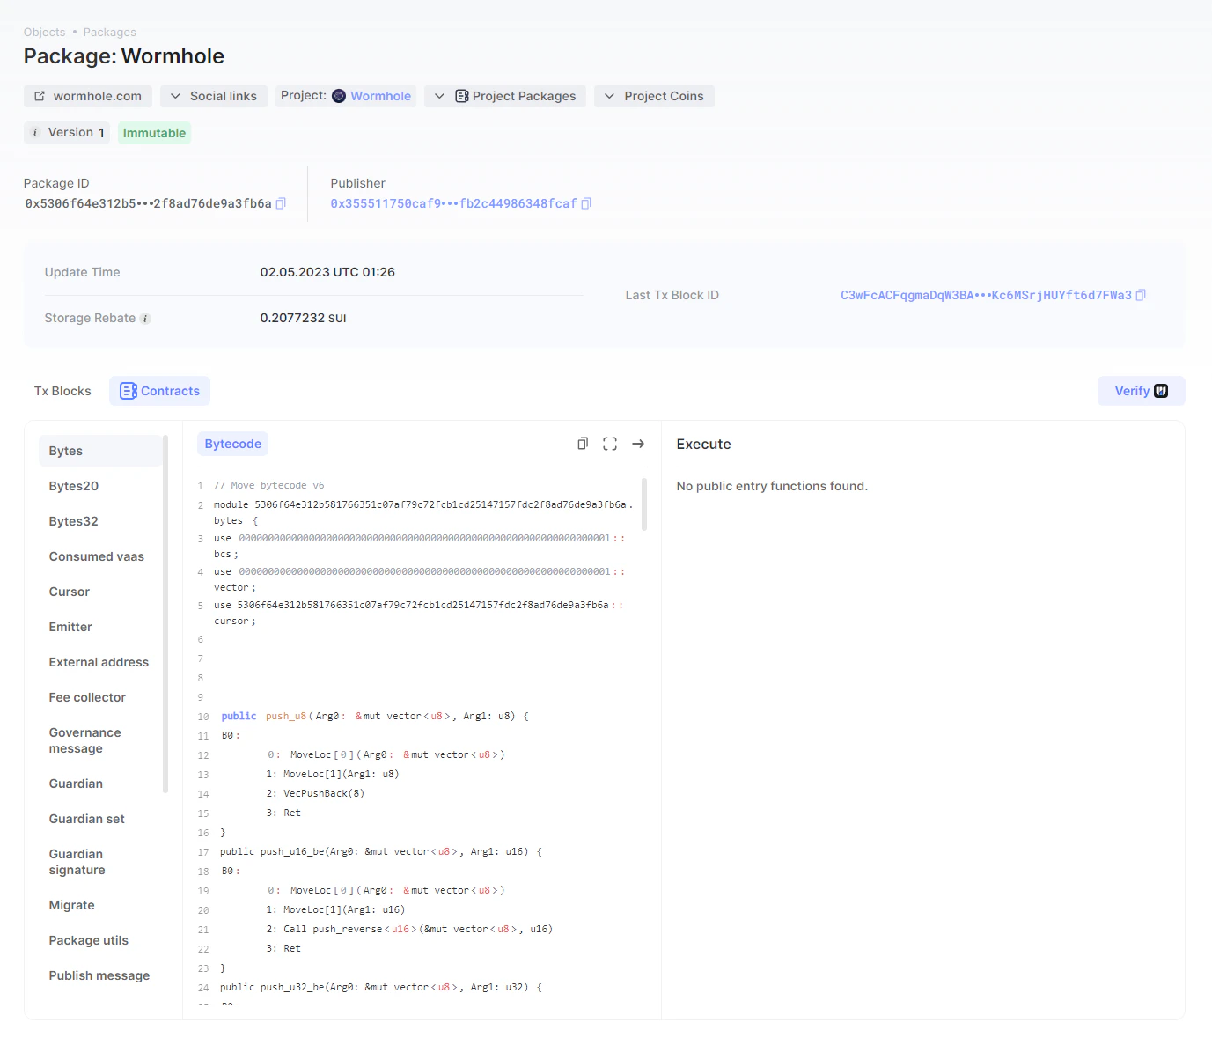Click the 'public push_u8' function line
Screen dimensions: 1212x1045
pyautogui.click(x=375, y=716)
